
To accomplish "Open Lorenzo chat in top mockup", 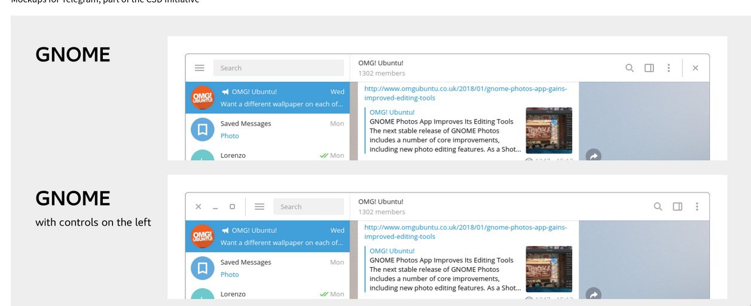I will point(267,154).
